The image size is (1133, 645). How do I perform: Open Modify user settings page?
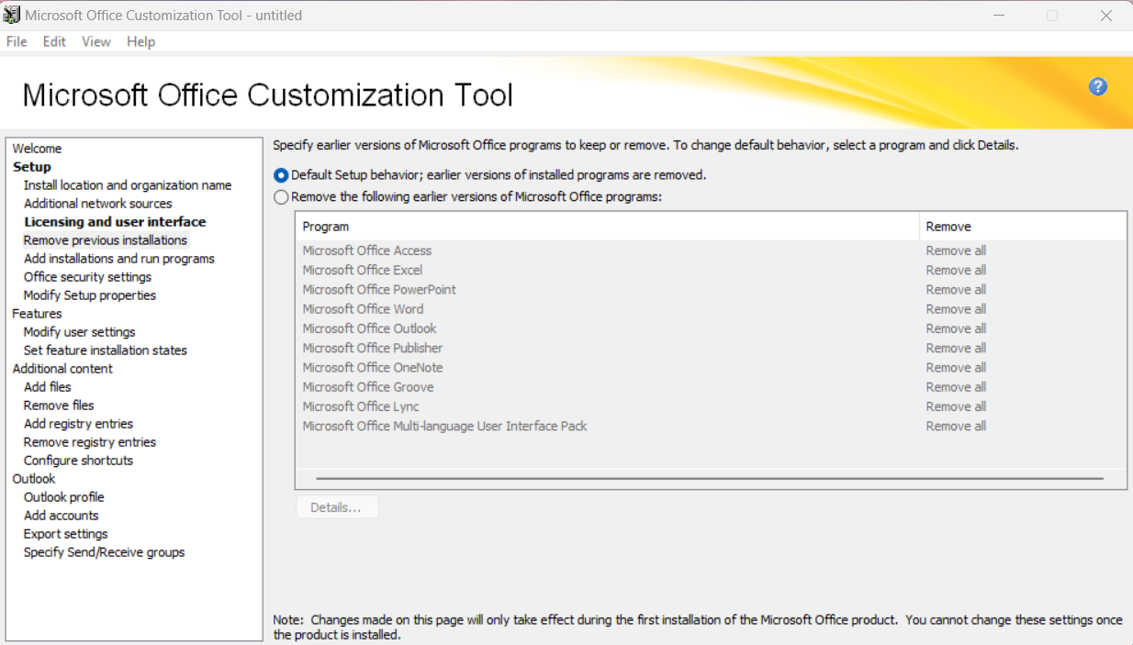coord(79,332)
